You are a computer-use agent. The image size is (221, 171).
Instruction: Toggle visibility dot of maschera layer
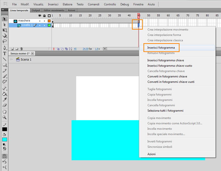coord(40,21)
